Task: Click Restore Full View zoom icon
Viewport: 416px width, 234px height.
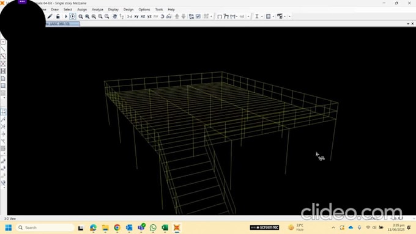Action: (87, 16)
